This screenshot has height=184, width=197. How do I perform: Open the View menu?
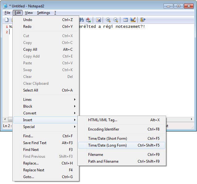pyautogui.click(x=29, y=13)
